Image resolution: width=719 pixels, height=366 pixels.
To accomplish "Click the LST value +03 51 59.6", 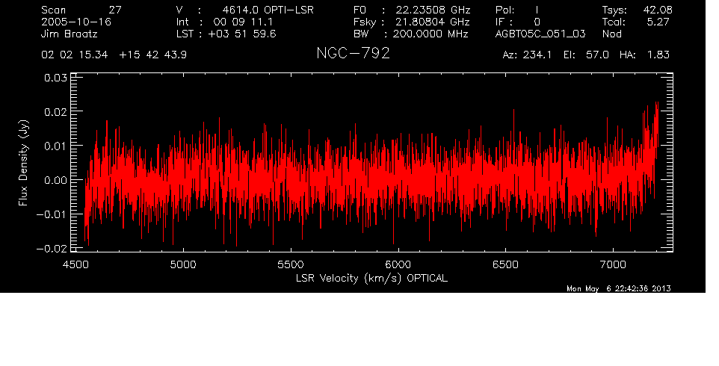I will click(242, 34).
